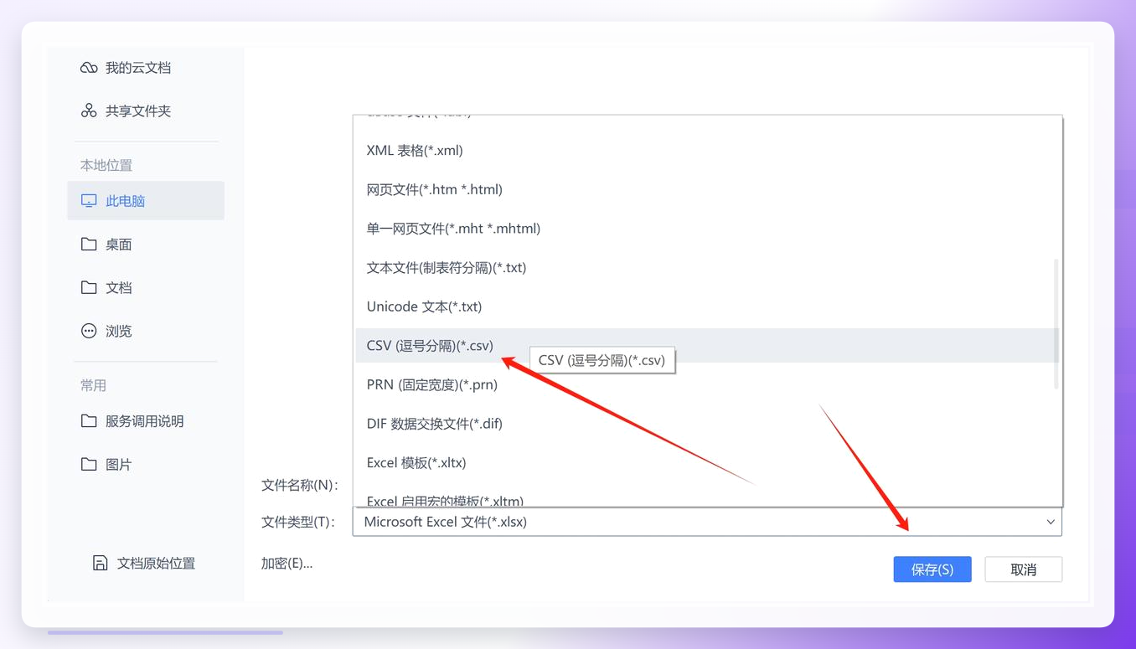Screen dimensions: 1136x649
Task: Click 文档原始位置 at the bottom left
Action: 156,564
